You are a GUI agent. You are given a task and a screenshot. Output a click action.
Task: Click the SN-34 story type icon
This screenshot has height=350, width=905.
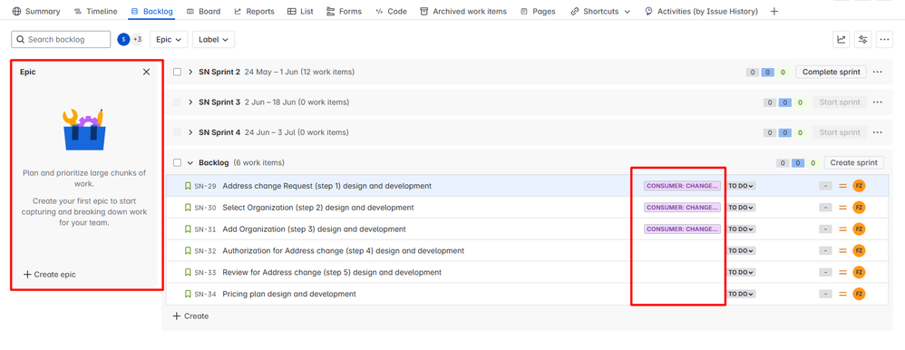point(188,294)
